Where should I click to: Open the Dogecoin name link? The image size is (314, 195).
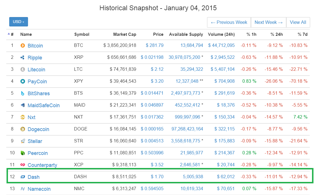coord(38,129)
